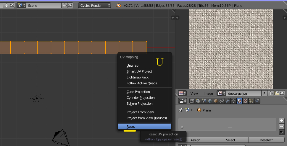The height and width of the screenshot is (146, 287).
Task: Expand material list filter options plus
Action: tap(182, 127)
